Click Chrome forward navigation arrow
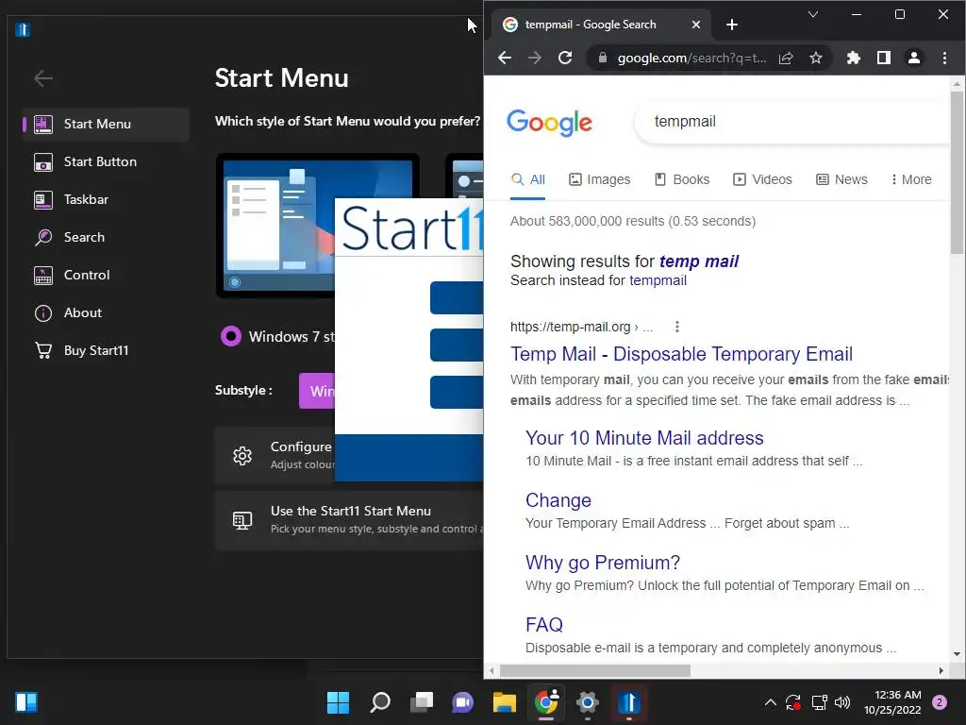 tap(535, 58)
